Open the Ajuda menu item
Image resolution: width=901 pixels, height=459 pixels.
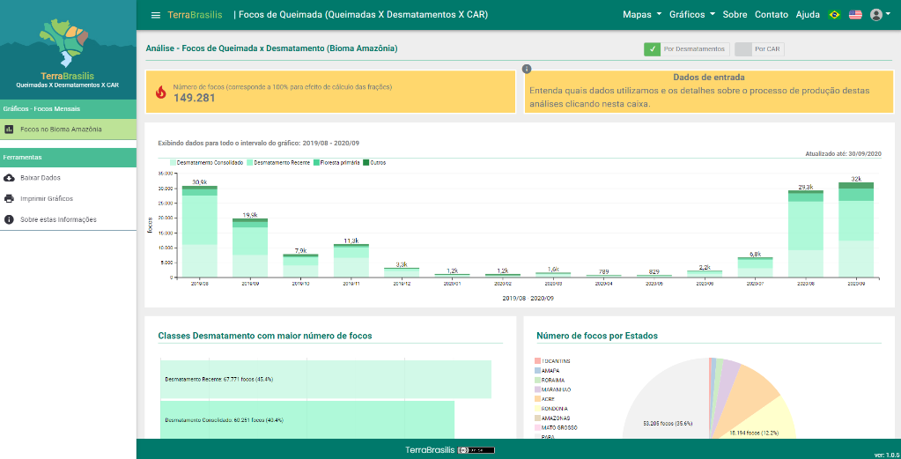[x=808, y=15]
